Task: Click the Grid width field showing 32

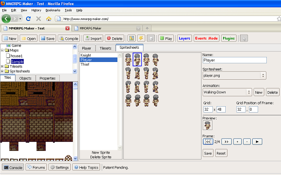Action: pos(208,109)
